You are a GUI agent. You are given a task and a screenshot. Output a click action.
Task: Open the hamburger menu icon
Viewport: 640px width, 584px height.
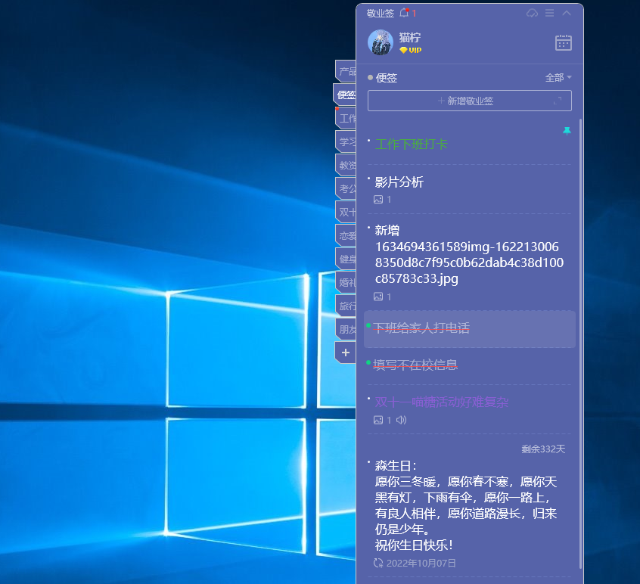[550, 13]
